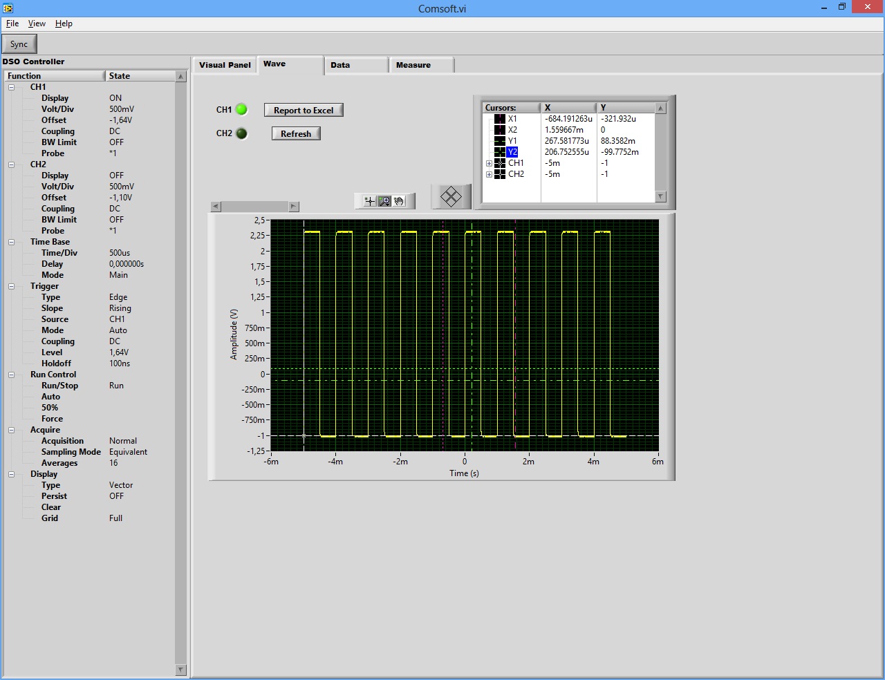
Task: Toggle the CH1 green LED indicator
Action: (241, 109)
